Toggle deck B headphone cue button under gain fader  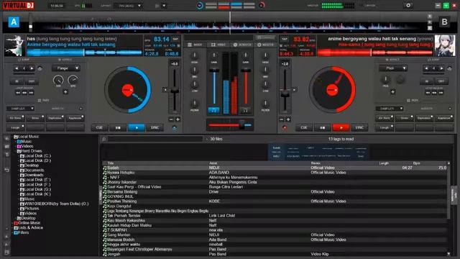pos(245,110)
